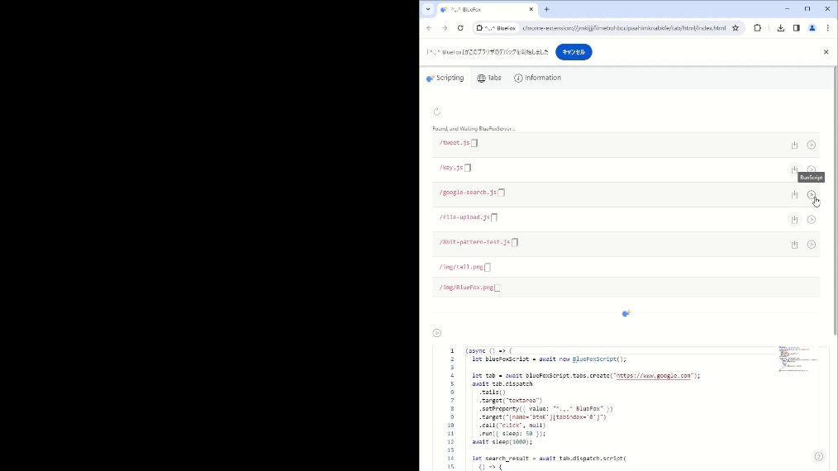Switch to the Tabs tab
The width and height of the screenshot is (838, 471).
pos(489,78)
